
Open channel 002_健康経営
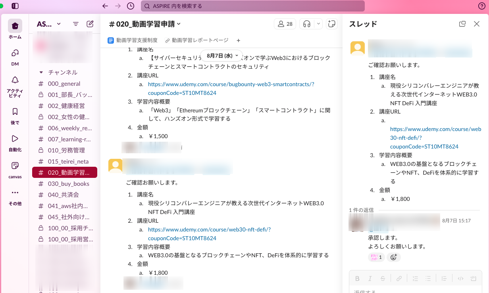[x=65, y=106]
